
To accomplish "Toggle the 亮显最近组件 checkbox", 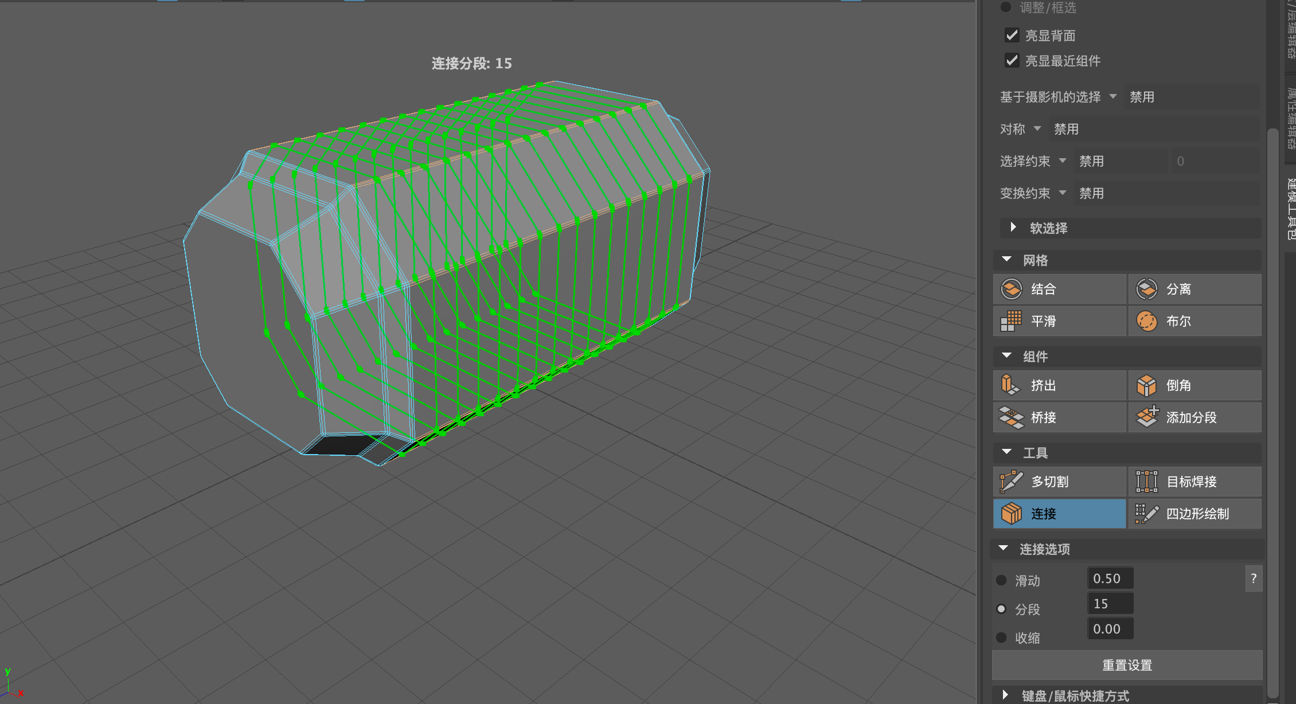I will click(1012, 61).
